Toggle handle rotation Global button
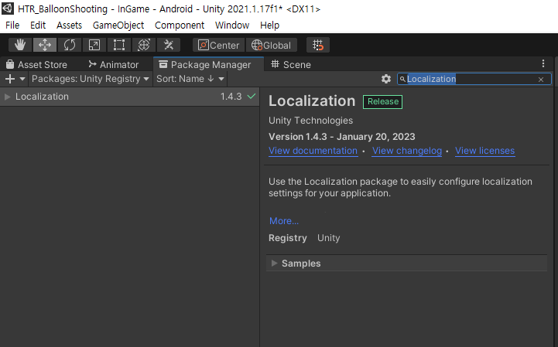This screenshot has height=347, width=558. tap(272, 45)
